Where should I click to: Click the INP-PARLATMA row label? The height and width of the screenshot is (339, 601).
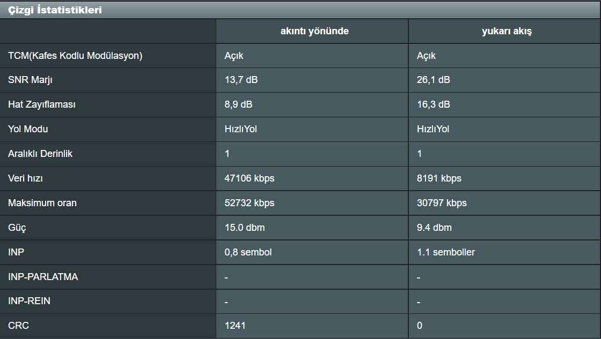(43, 277)
